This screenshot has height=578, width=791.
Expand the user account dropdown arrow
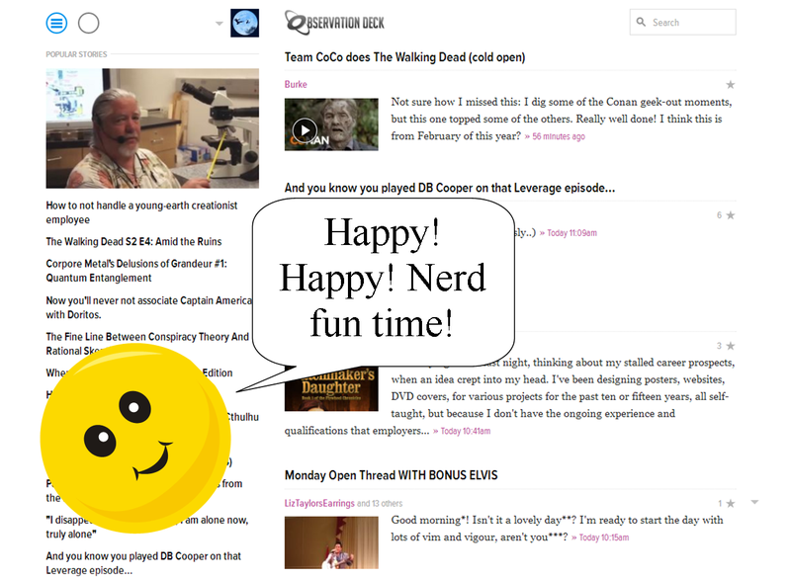219,23
